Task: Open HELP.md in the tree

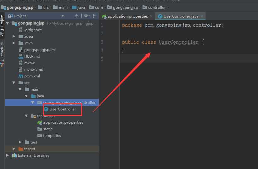Action: pyautogui.click(x=32, y=56)
